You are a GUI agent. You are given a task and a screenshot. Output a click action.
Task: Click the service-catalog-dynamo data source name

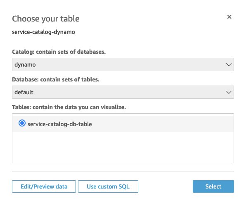point(43,32)
